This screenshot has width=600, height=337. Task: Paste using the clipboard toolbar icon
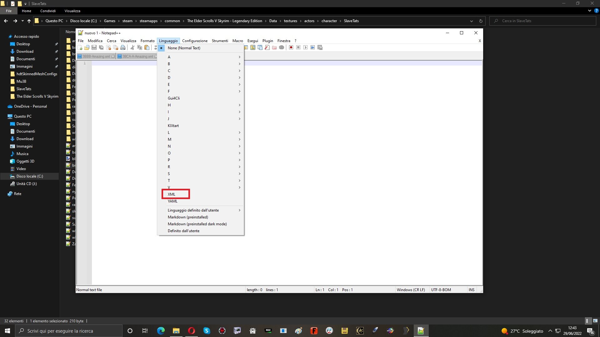click(147, 47)
